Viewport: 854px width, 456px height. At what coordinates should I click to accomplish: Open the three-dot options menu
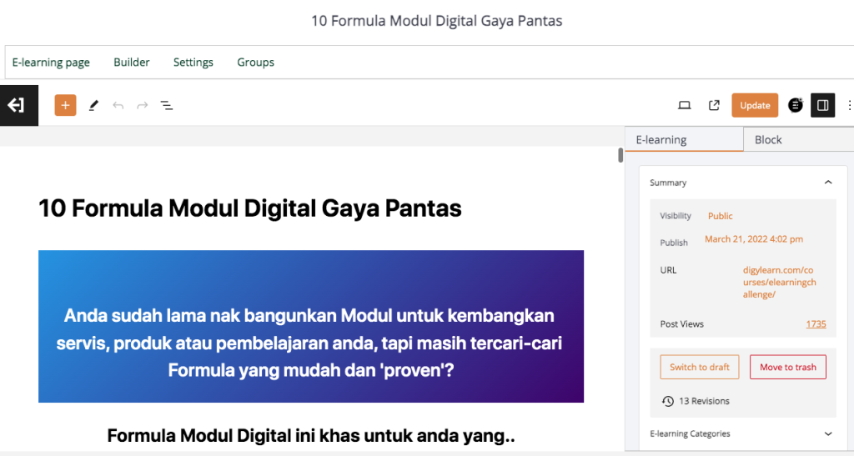[x=849, y=106]
